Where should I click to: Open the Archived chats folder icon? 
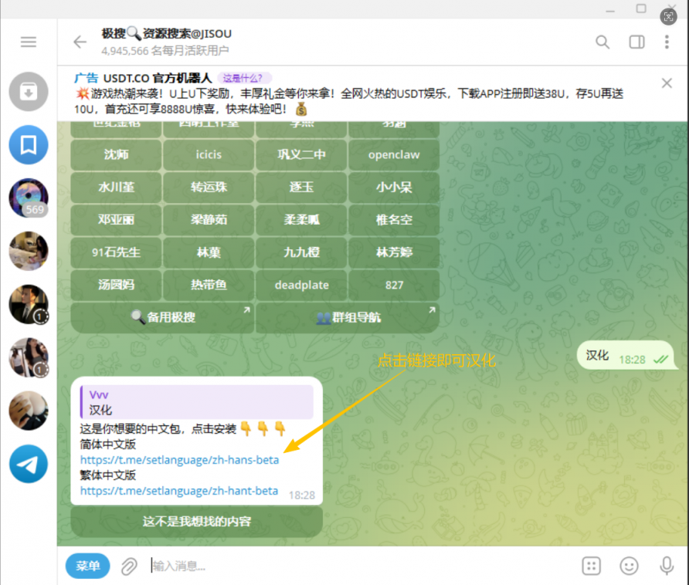tap(29, 92)
